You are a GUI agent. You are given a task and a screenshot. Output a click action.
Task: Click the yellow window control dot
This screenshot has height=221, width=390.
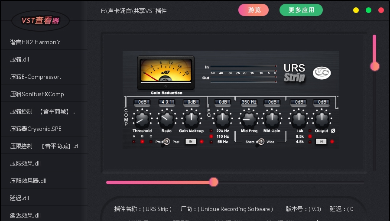pos(356,10)
